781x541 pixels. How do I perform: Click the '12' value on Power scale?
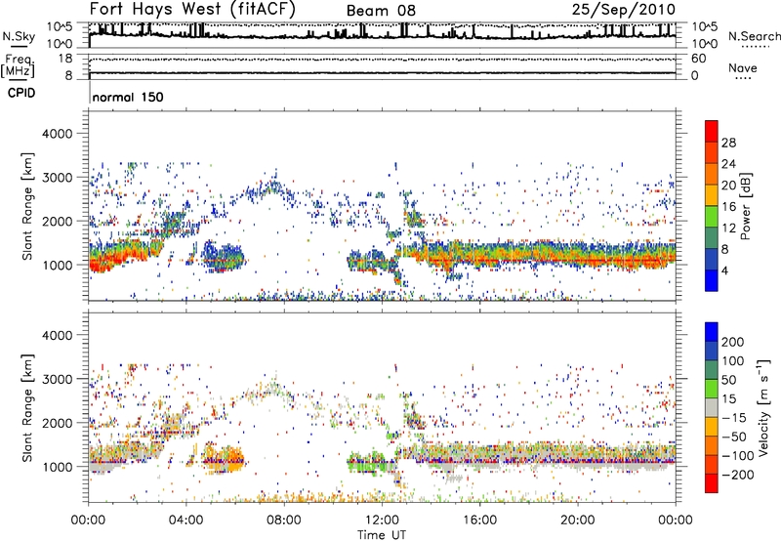tap(728, 229)
